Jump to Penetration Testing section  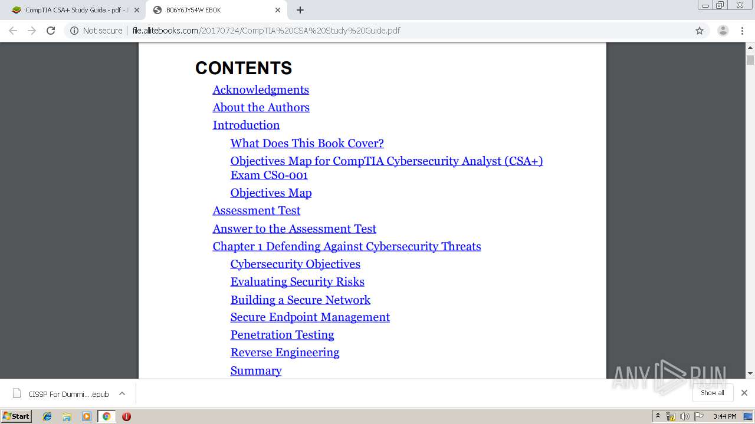pos(282,334)
